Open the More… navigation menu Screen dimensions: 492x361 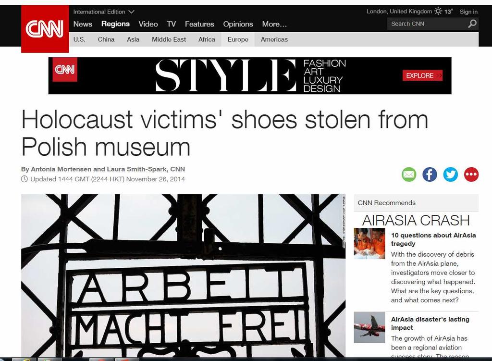click(274, 24)
